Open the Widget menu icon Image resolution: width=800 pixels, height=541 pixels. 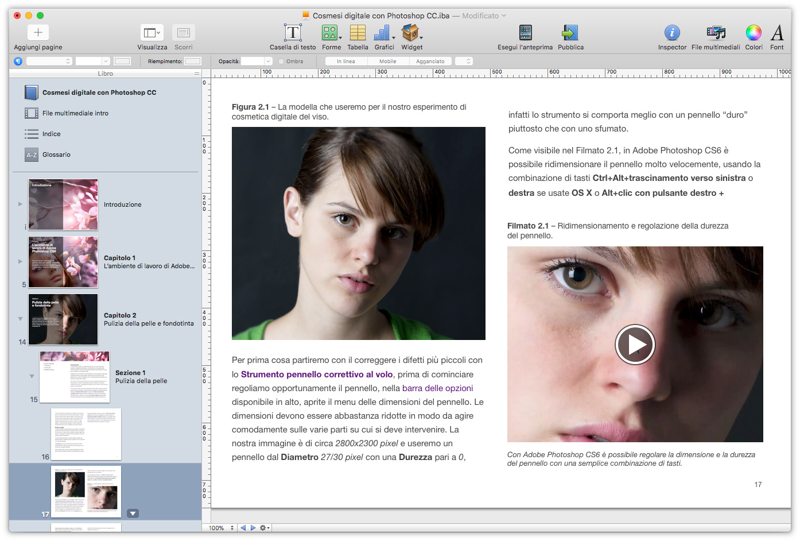click(x=411, y=33)
